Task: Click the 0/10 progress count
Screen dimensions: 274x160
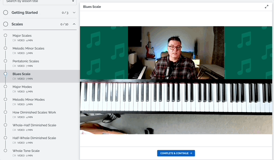Action: (x=64, y=24)
